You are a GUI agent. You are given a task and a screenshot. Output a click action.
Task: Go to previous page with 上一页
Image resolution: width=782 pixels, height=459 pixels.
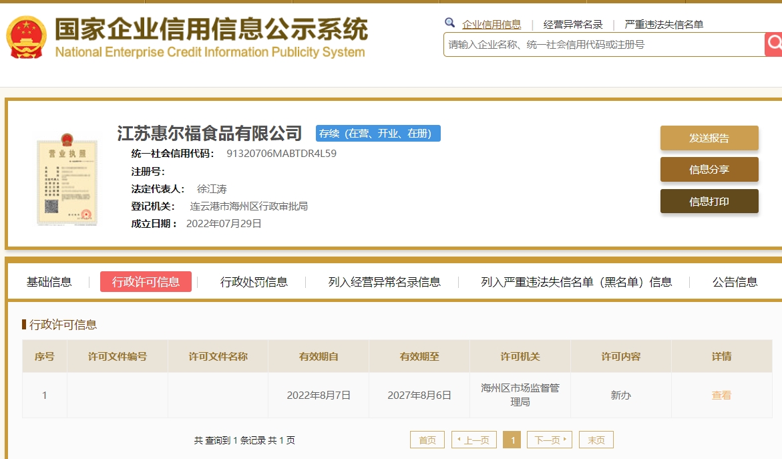(473, 440)
